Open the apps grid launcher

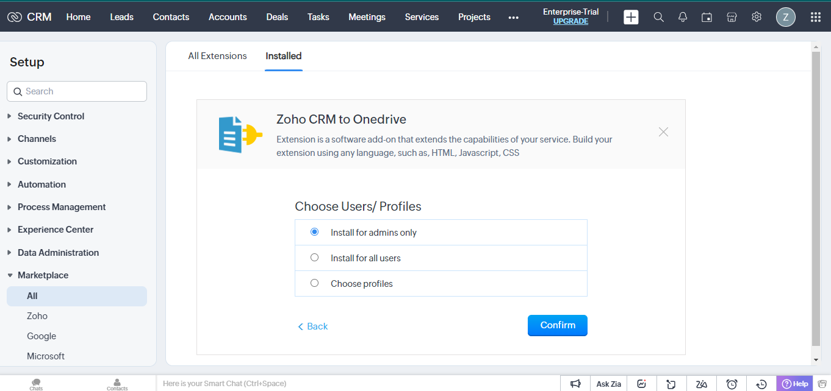[816, 17]
